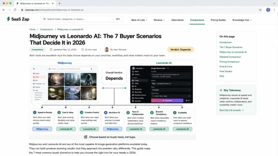
Task: Click the Comparisons category tag pill
Action: point(37,50)
